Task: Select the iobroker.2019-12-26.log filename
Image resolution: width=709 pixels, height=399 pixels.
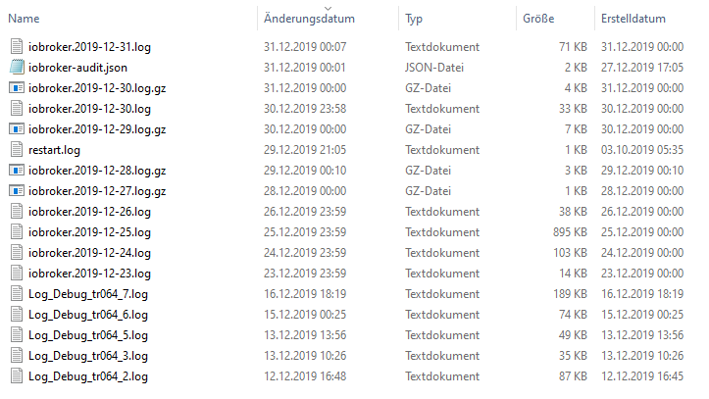Action: pos(89,211)
